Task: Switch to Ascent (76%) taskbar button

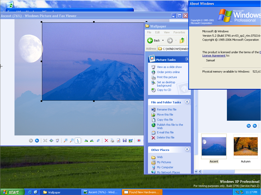Action: [x=101, y=192]
